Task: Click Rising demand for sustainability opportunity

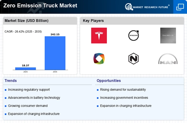Action: (123, 89)
